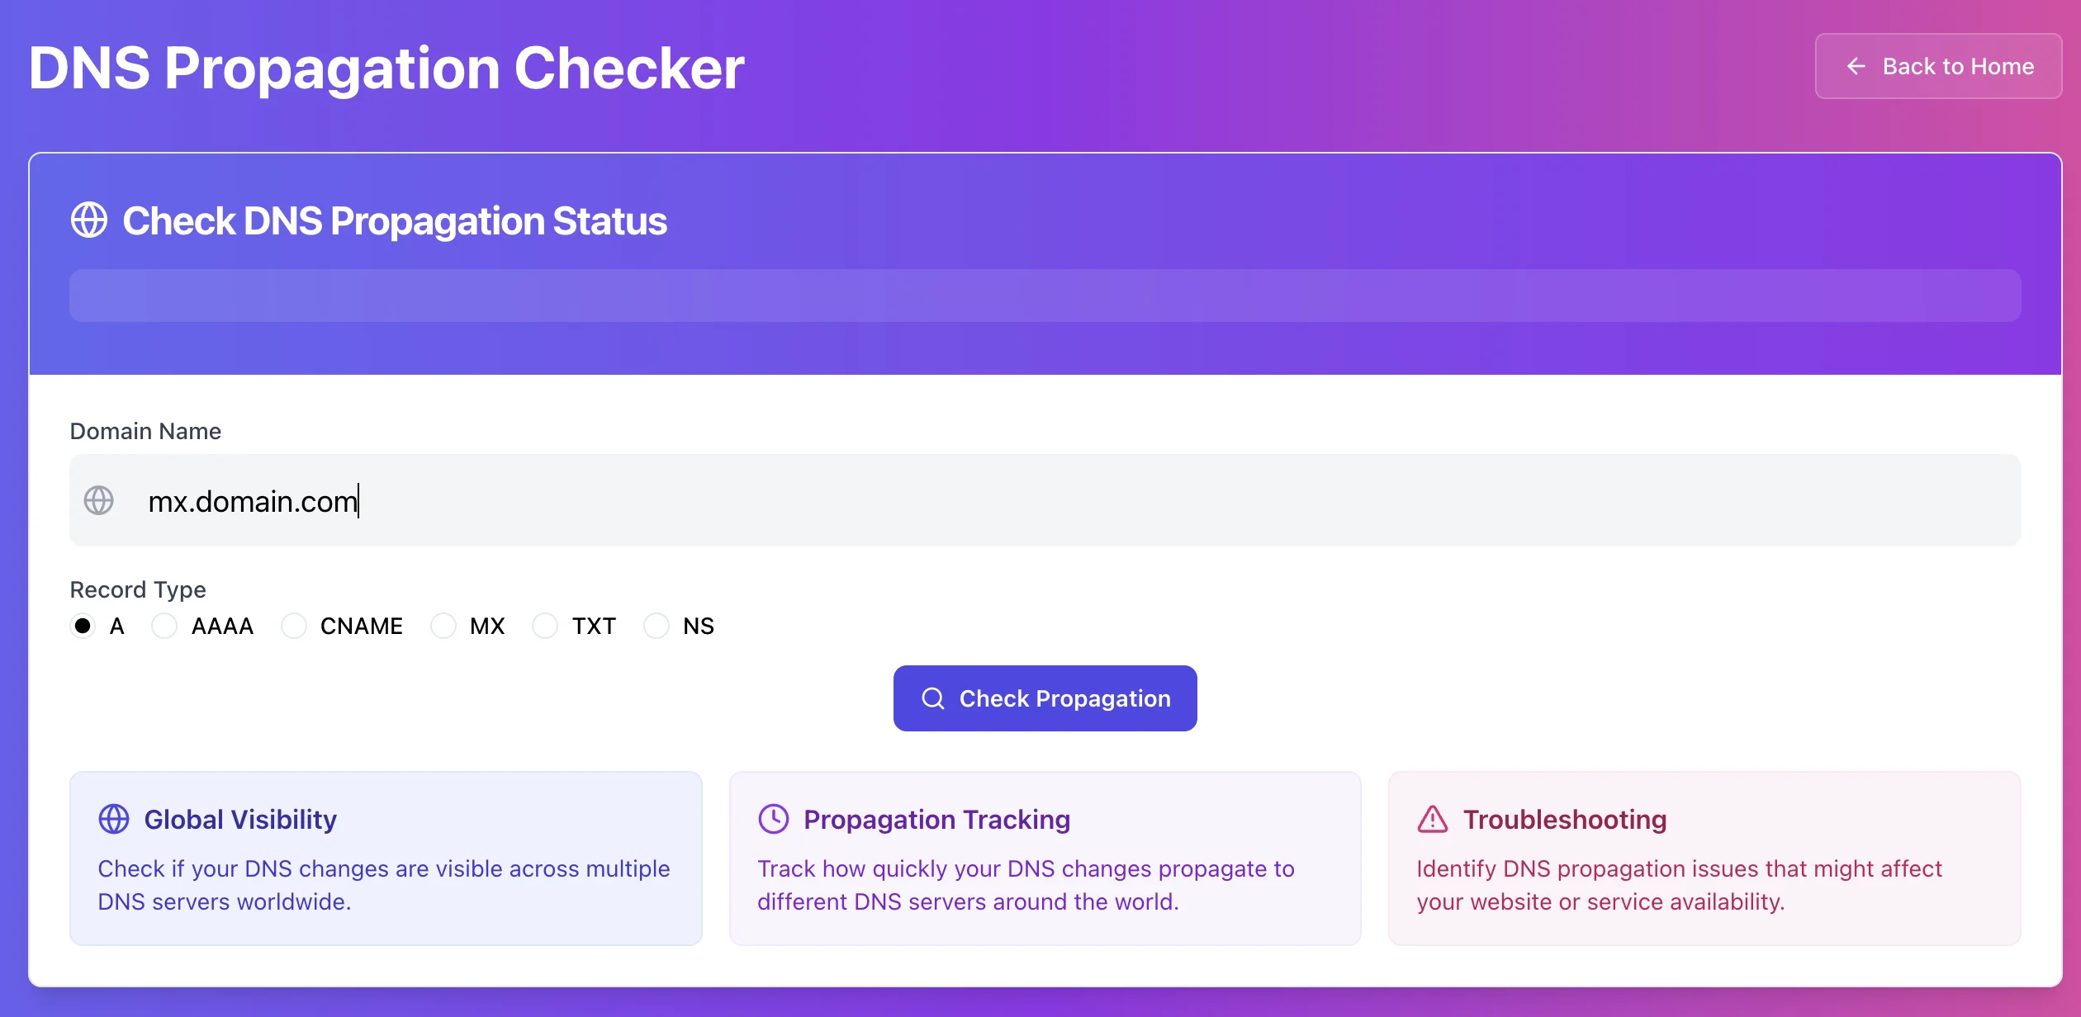Select the A record type radio button
The image size is (2081, 1017).
tap(83, 626)
